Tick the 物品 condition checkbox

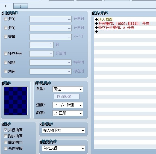(5, 63)
